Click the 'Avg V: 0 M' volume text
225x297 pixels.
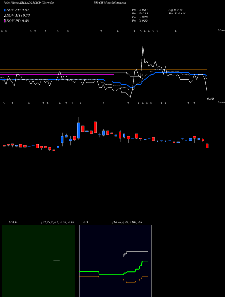point(175,9)
